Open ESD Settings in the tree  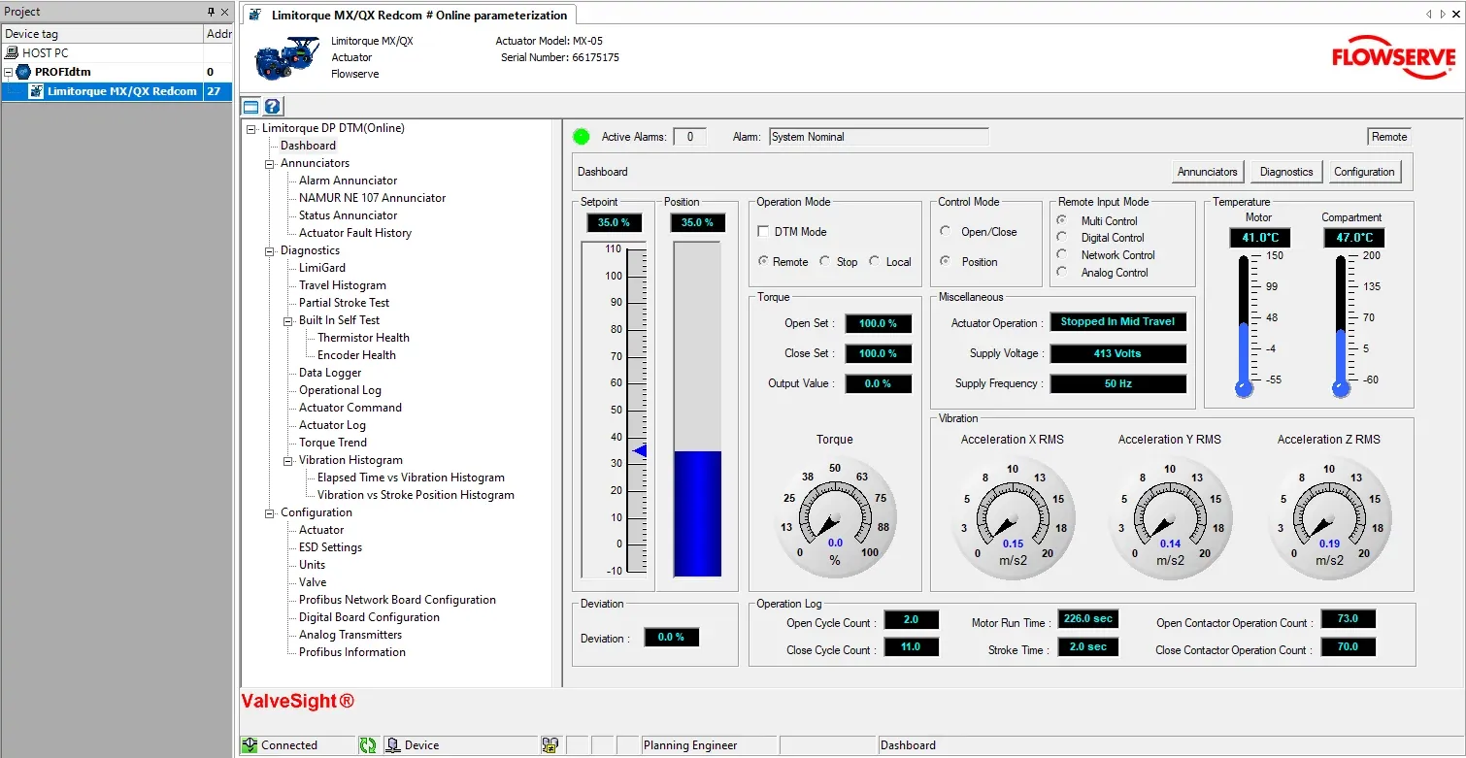(330, 547)
